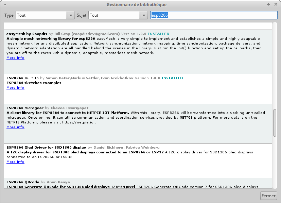Click the author Chavee Issariyapat
The height and width of the screenshot is (203, 281).
point(70,108)
